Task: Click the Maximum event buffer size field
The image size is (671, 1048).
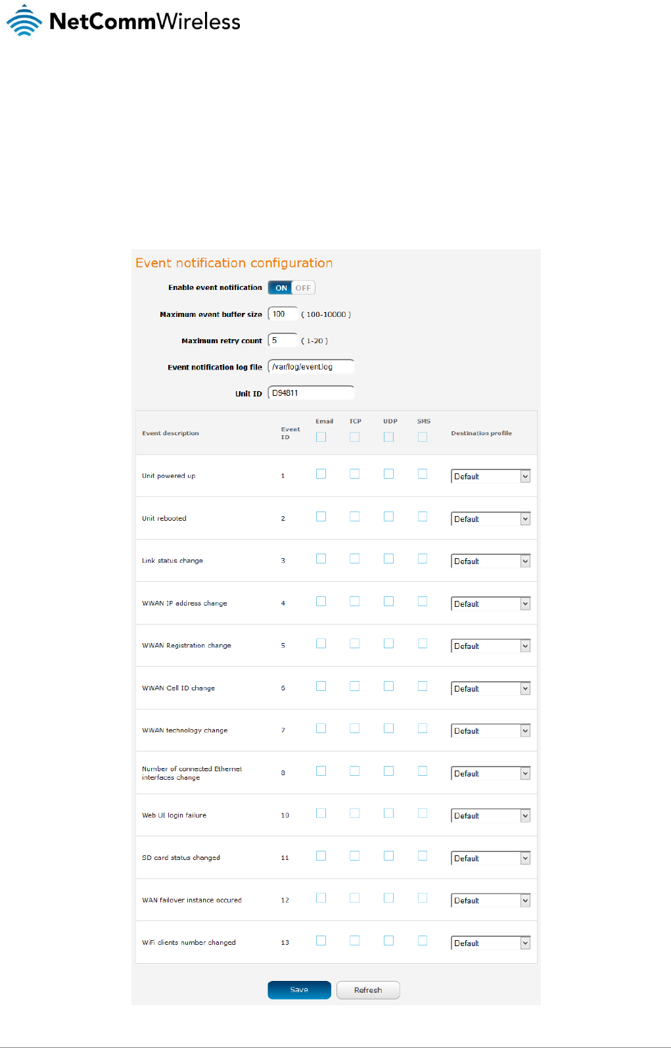Action: 283,314
